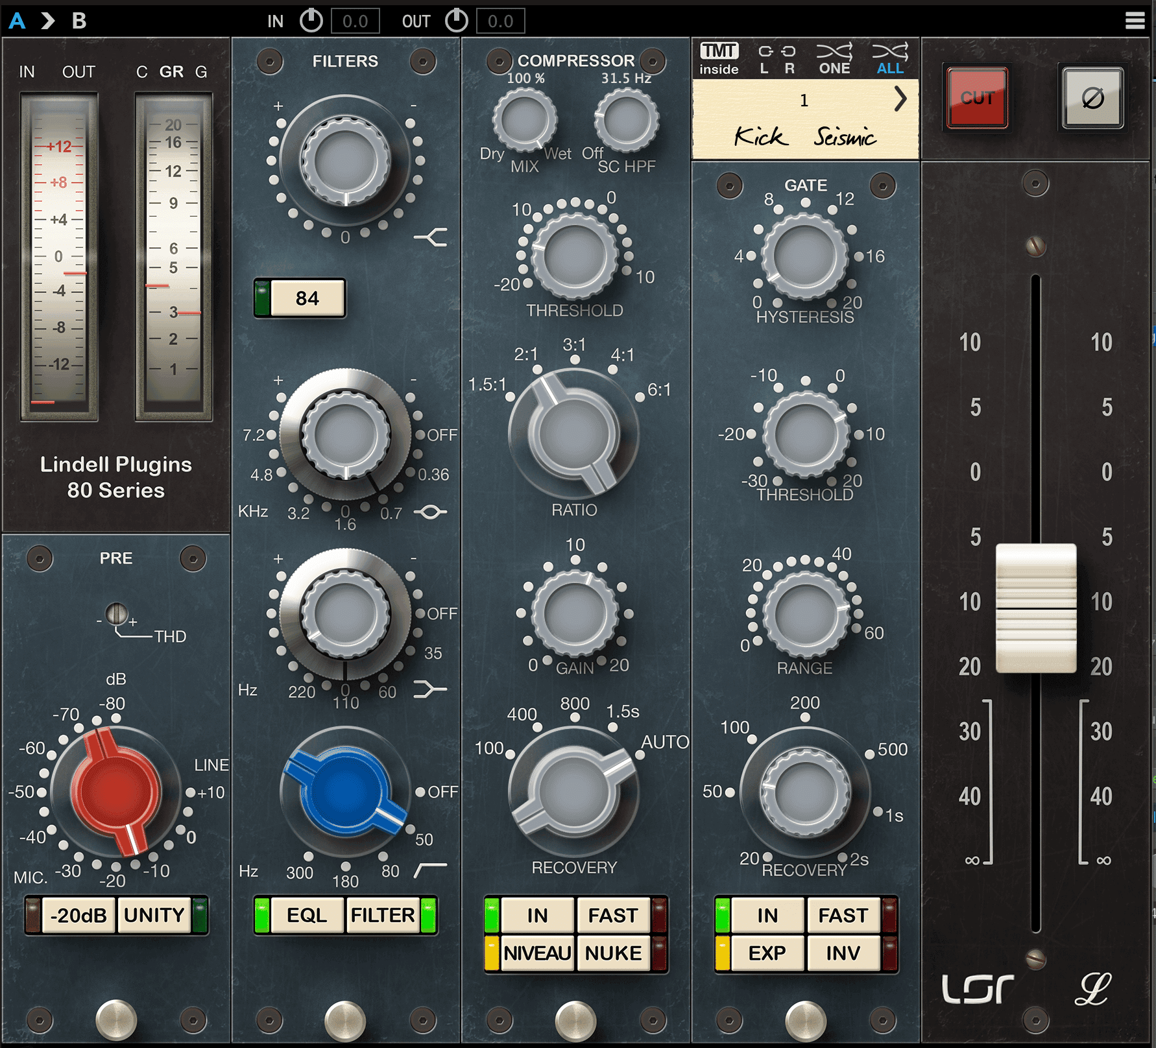Click the Kick Seismic channel name label
Viewport: 1156px width, 1048px height.
pyautogui.click(x=804, y=136)
